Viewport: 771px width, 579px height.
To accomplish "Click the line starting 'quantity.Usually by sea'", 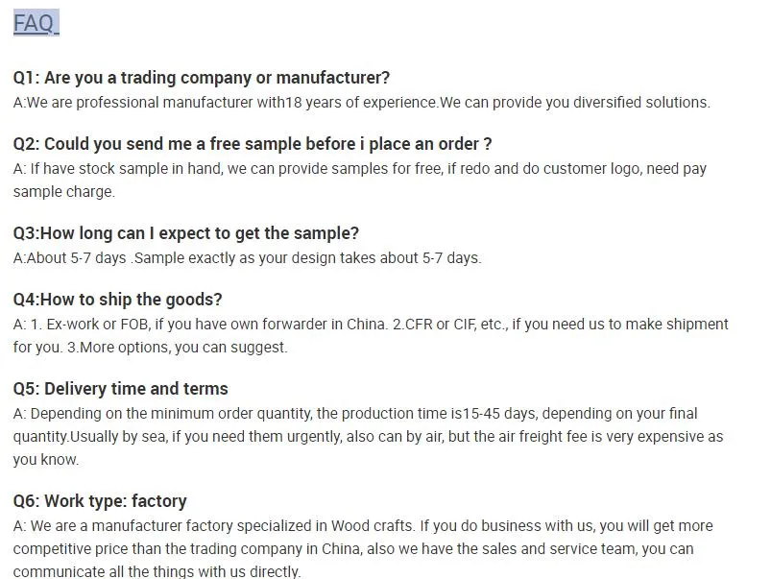I will (368, 437).
